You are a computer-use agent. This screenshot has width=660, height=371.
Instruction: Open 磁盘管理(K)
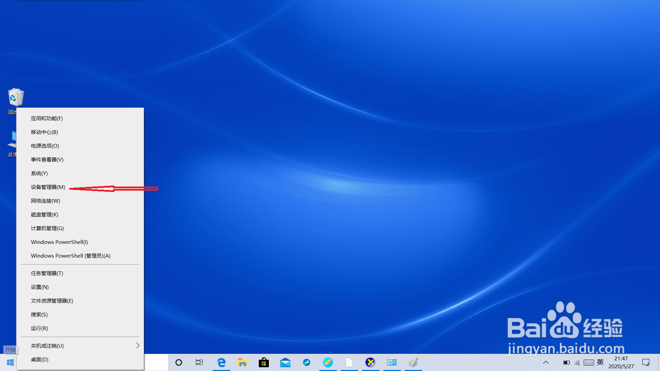(80, 215)
